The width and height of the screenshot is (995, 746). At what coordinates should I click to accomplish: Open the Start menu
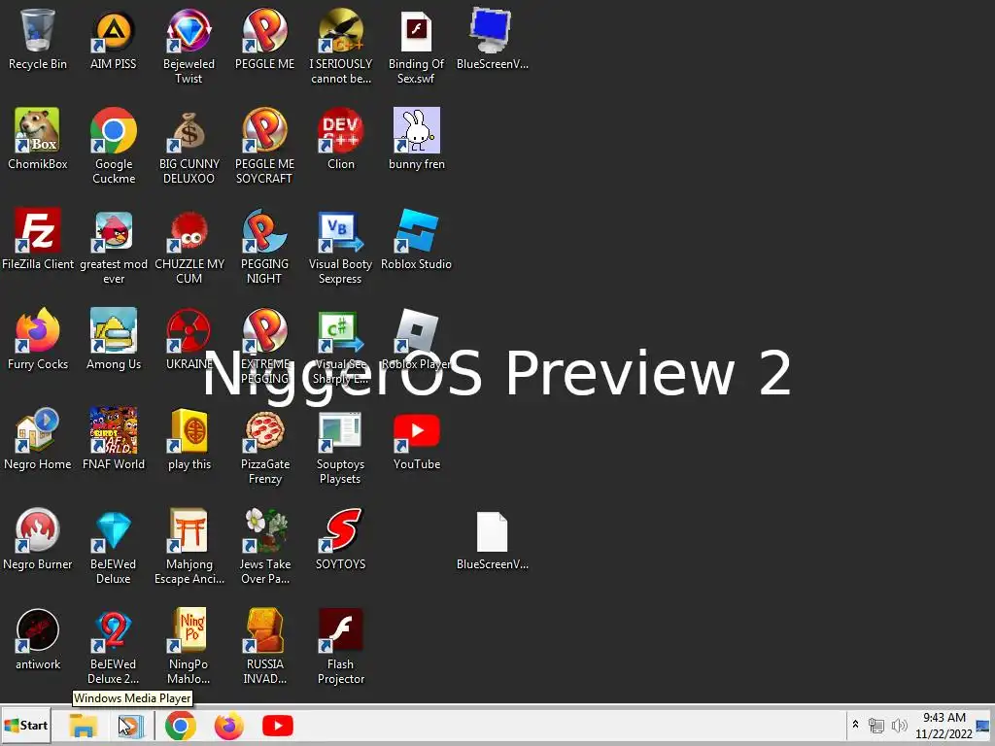click(26, 726)
